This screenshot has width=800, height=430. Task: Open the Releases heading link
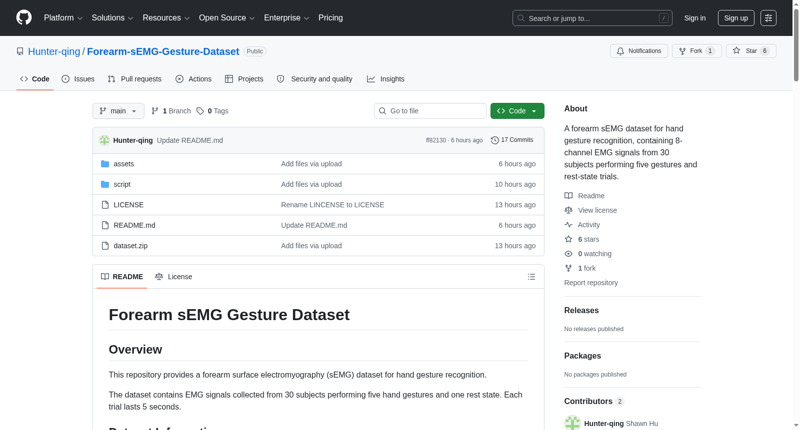[581, 310]
